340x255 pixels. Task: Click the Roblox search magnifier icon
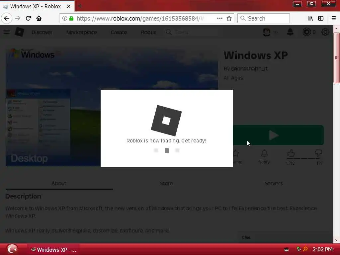click(x=168, y=32)
